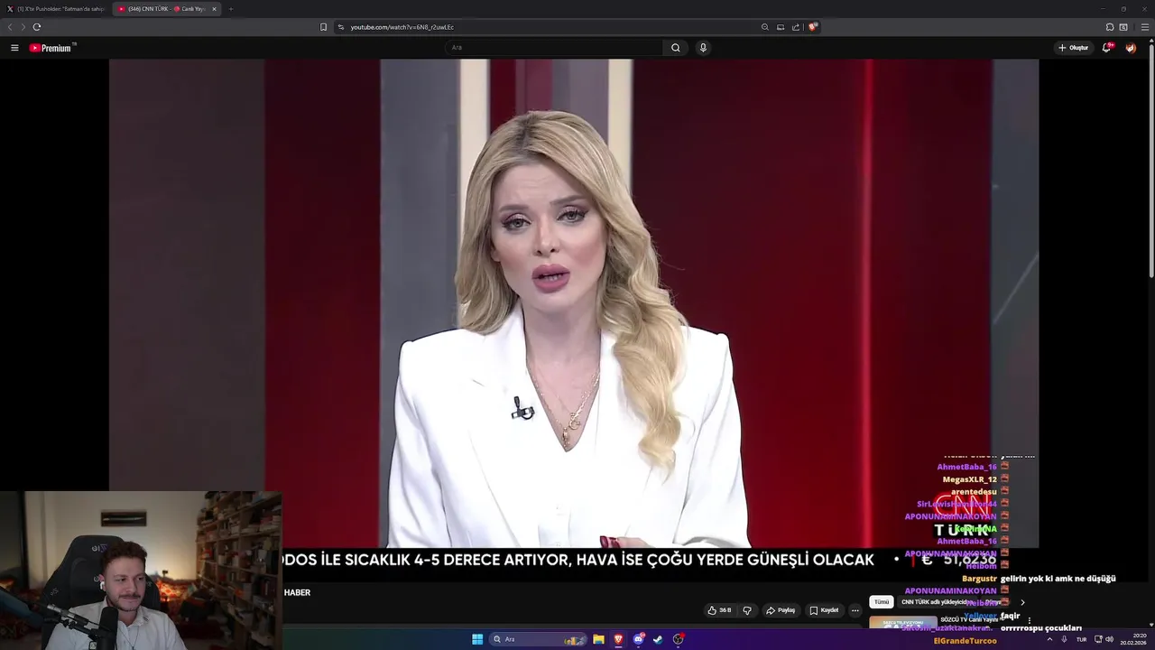Viewport: 1155px width, 650px height.
Task: Open the browser main menu icon
Action: 1145,27
